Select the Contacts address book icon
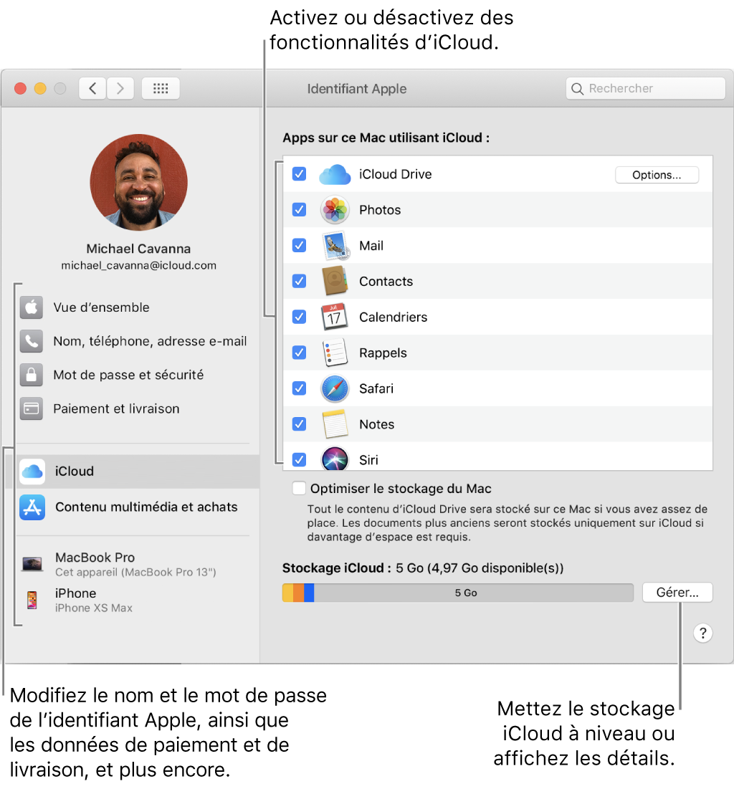This screenshot has width=734, height=789. point(334,281)
